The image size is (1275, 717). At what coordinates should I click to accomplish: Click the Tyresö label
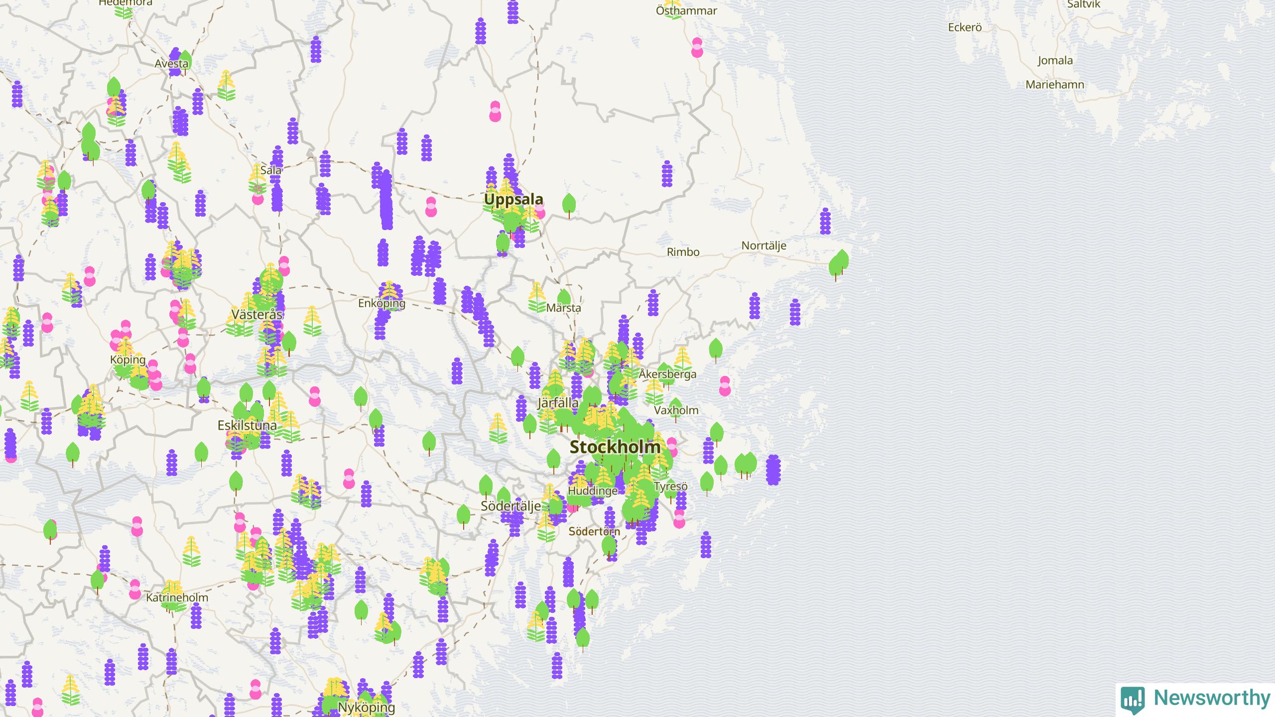coord(670,486)
